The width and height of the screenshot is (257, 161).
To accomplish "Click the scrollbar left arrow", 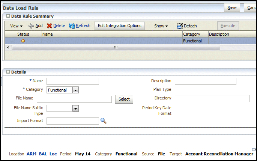I will pos(8,48).
